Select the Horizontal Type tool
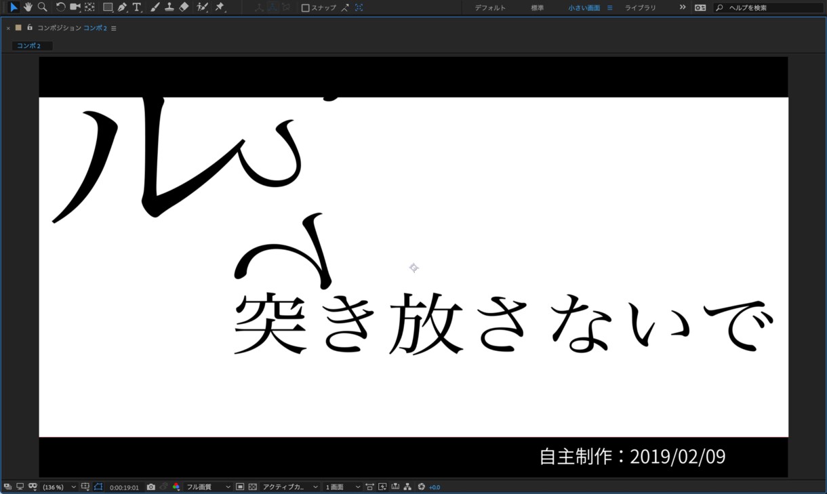Viewport: 827px width, 494px height. point(137,7)
